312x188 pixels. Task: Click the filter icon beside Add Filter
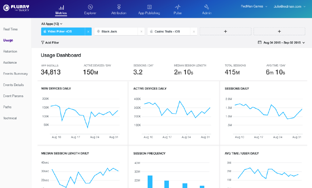click(43, 42)
